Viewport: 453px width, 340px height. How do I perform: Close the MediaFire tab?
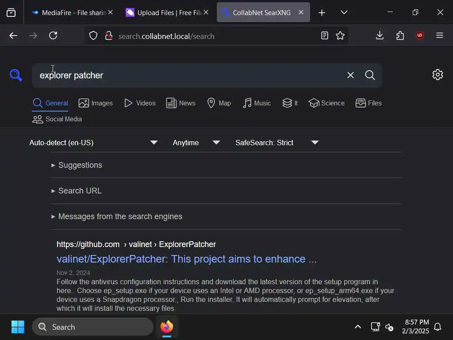tap(110, 12)
